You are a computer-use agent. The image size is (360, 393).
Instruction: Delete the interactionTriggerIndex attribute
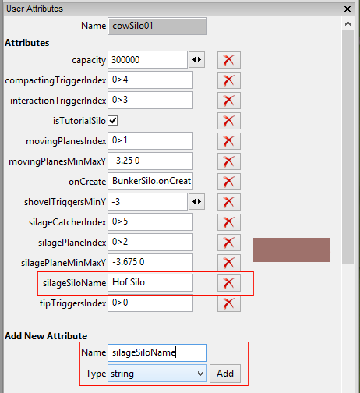coord(229,101)
